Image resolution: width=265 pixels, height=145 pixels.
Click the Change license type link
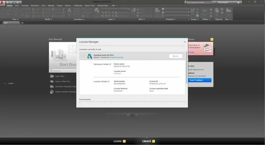tap(116, 57)
